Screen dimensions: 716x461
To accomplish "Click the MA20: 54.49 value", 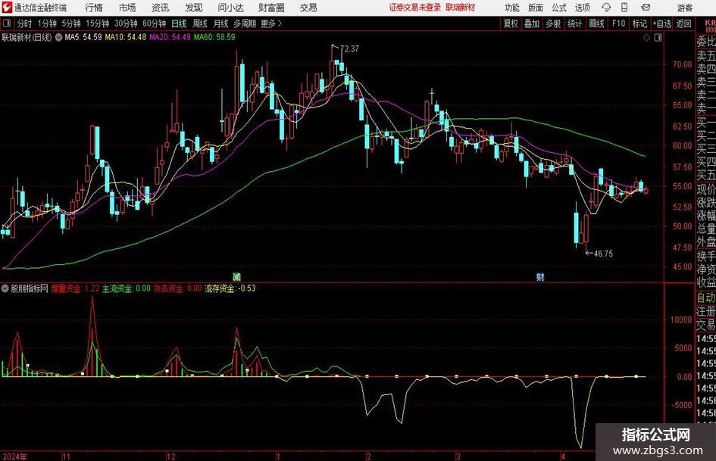I will click(170, 37).
